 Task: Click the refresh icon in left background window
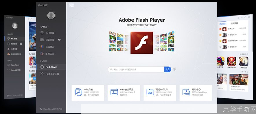coord(32,19)
